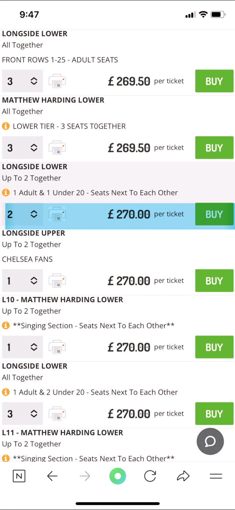Buy the Longside Upper Chelsea Fans ticket

pyautogui.click(x=214, y=281)
